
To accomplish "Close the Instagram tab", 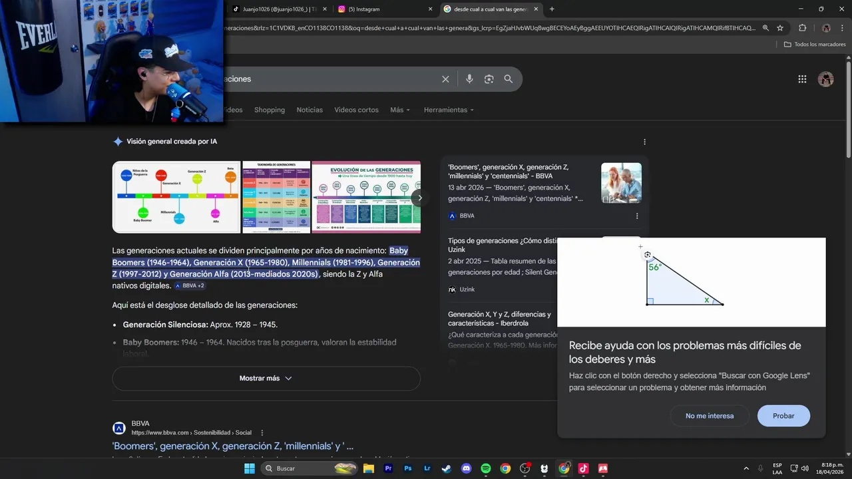I will [430, 9].
